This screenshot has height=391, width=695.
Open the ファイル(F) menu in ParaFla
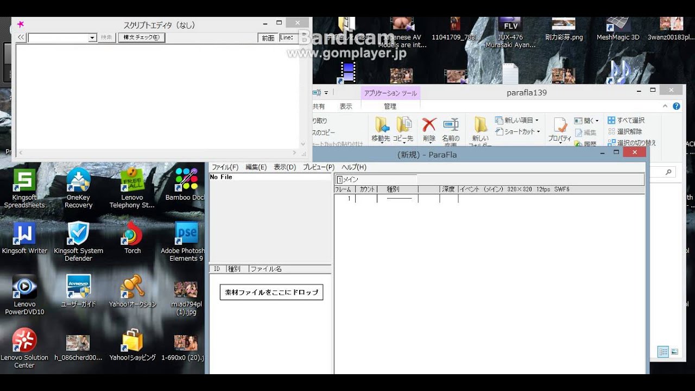coord(225,167)
